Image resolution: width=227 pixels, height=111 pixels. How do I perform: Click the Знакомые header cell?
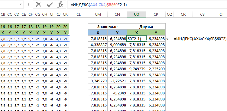pos(107,27)
